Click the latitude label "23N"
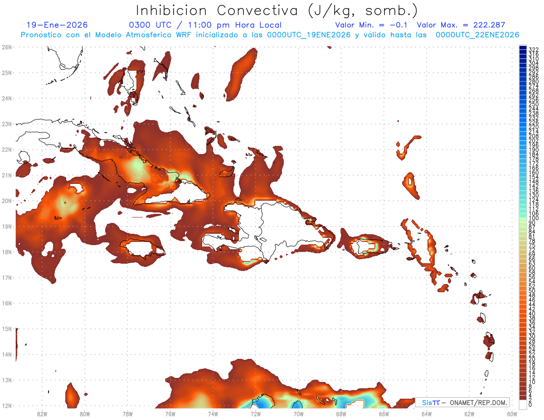This screenshot has height=420, width=544. pos(6,124)
